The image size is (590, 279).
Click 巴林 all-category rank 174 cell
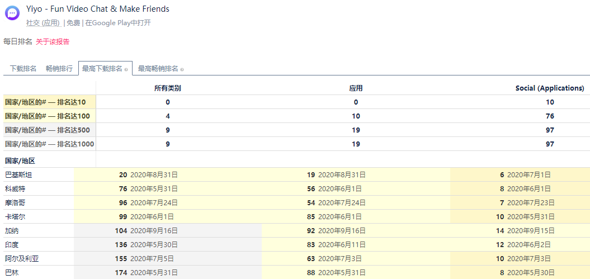click(x=168, y=273)
